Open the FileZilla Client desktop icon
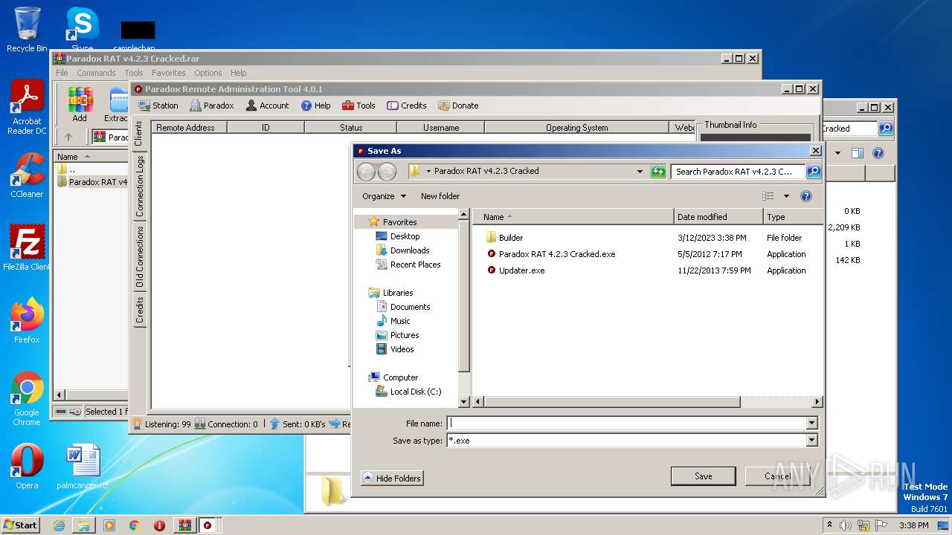 tap(27, 247)
